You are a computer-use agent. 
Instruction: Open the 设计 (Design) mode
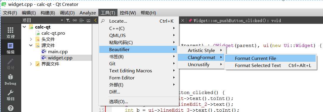[11, 64]
